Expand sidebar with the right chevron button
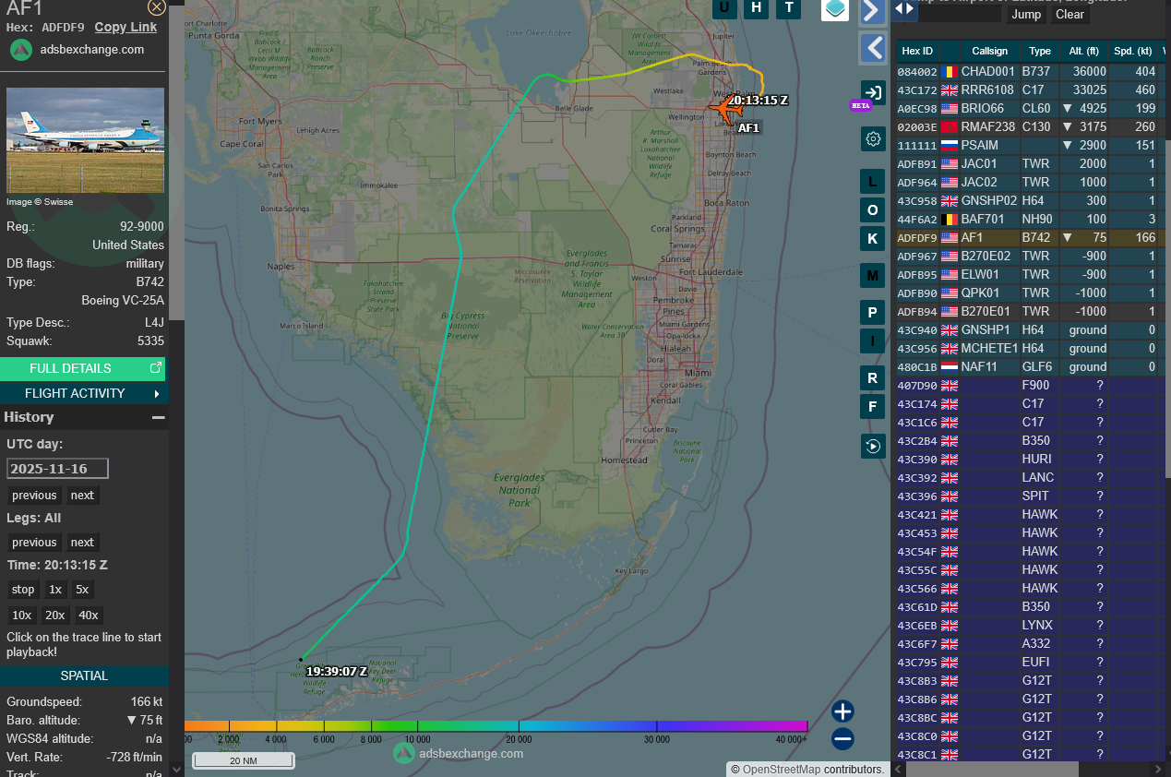This screenshot has height=777, width=1171. click(872, 11)
